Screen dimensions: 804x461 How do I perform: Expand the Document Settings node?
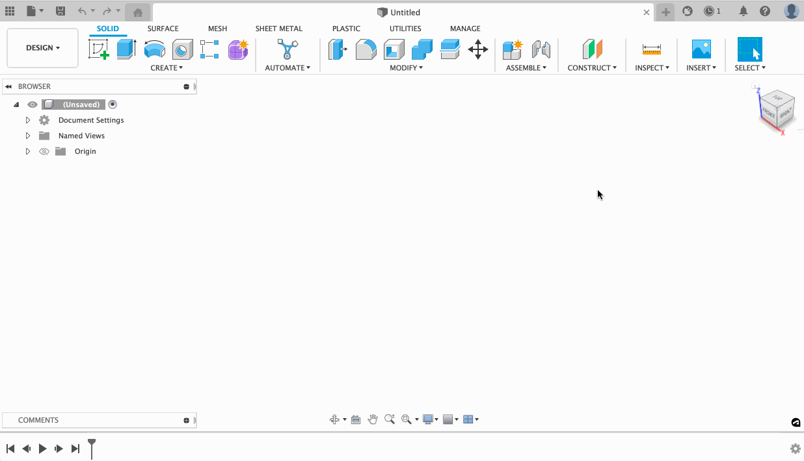click(x=28, y=120)
